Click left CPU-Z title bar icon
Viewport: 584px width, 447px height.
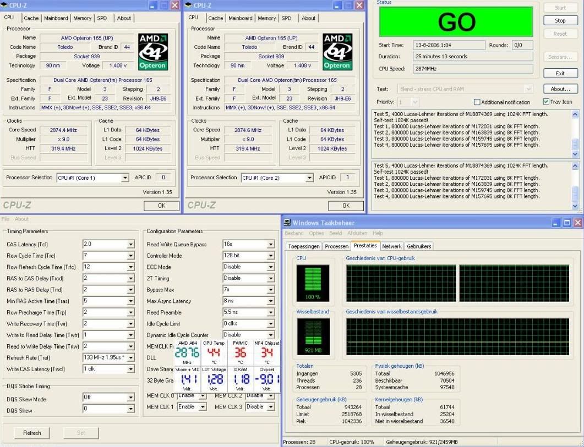point(4,5)
